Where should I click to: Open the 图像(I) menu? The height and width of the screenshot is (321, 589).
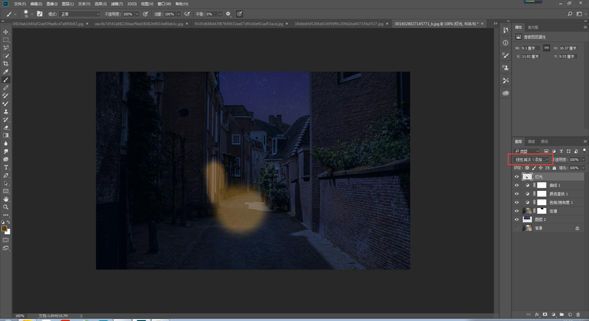coord(52,4)
